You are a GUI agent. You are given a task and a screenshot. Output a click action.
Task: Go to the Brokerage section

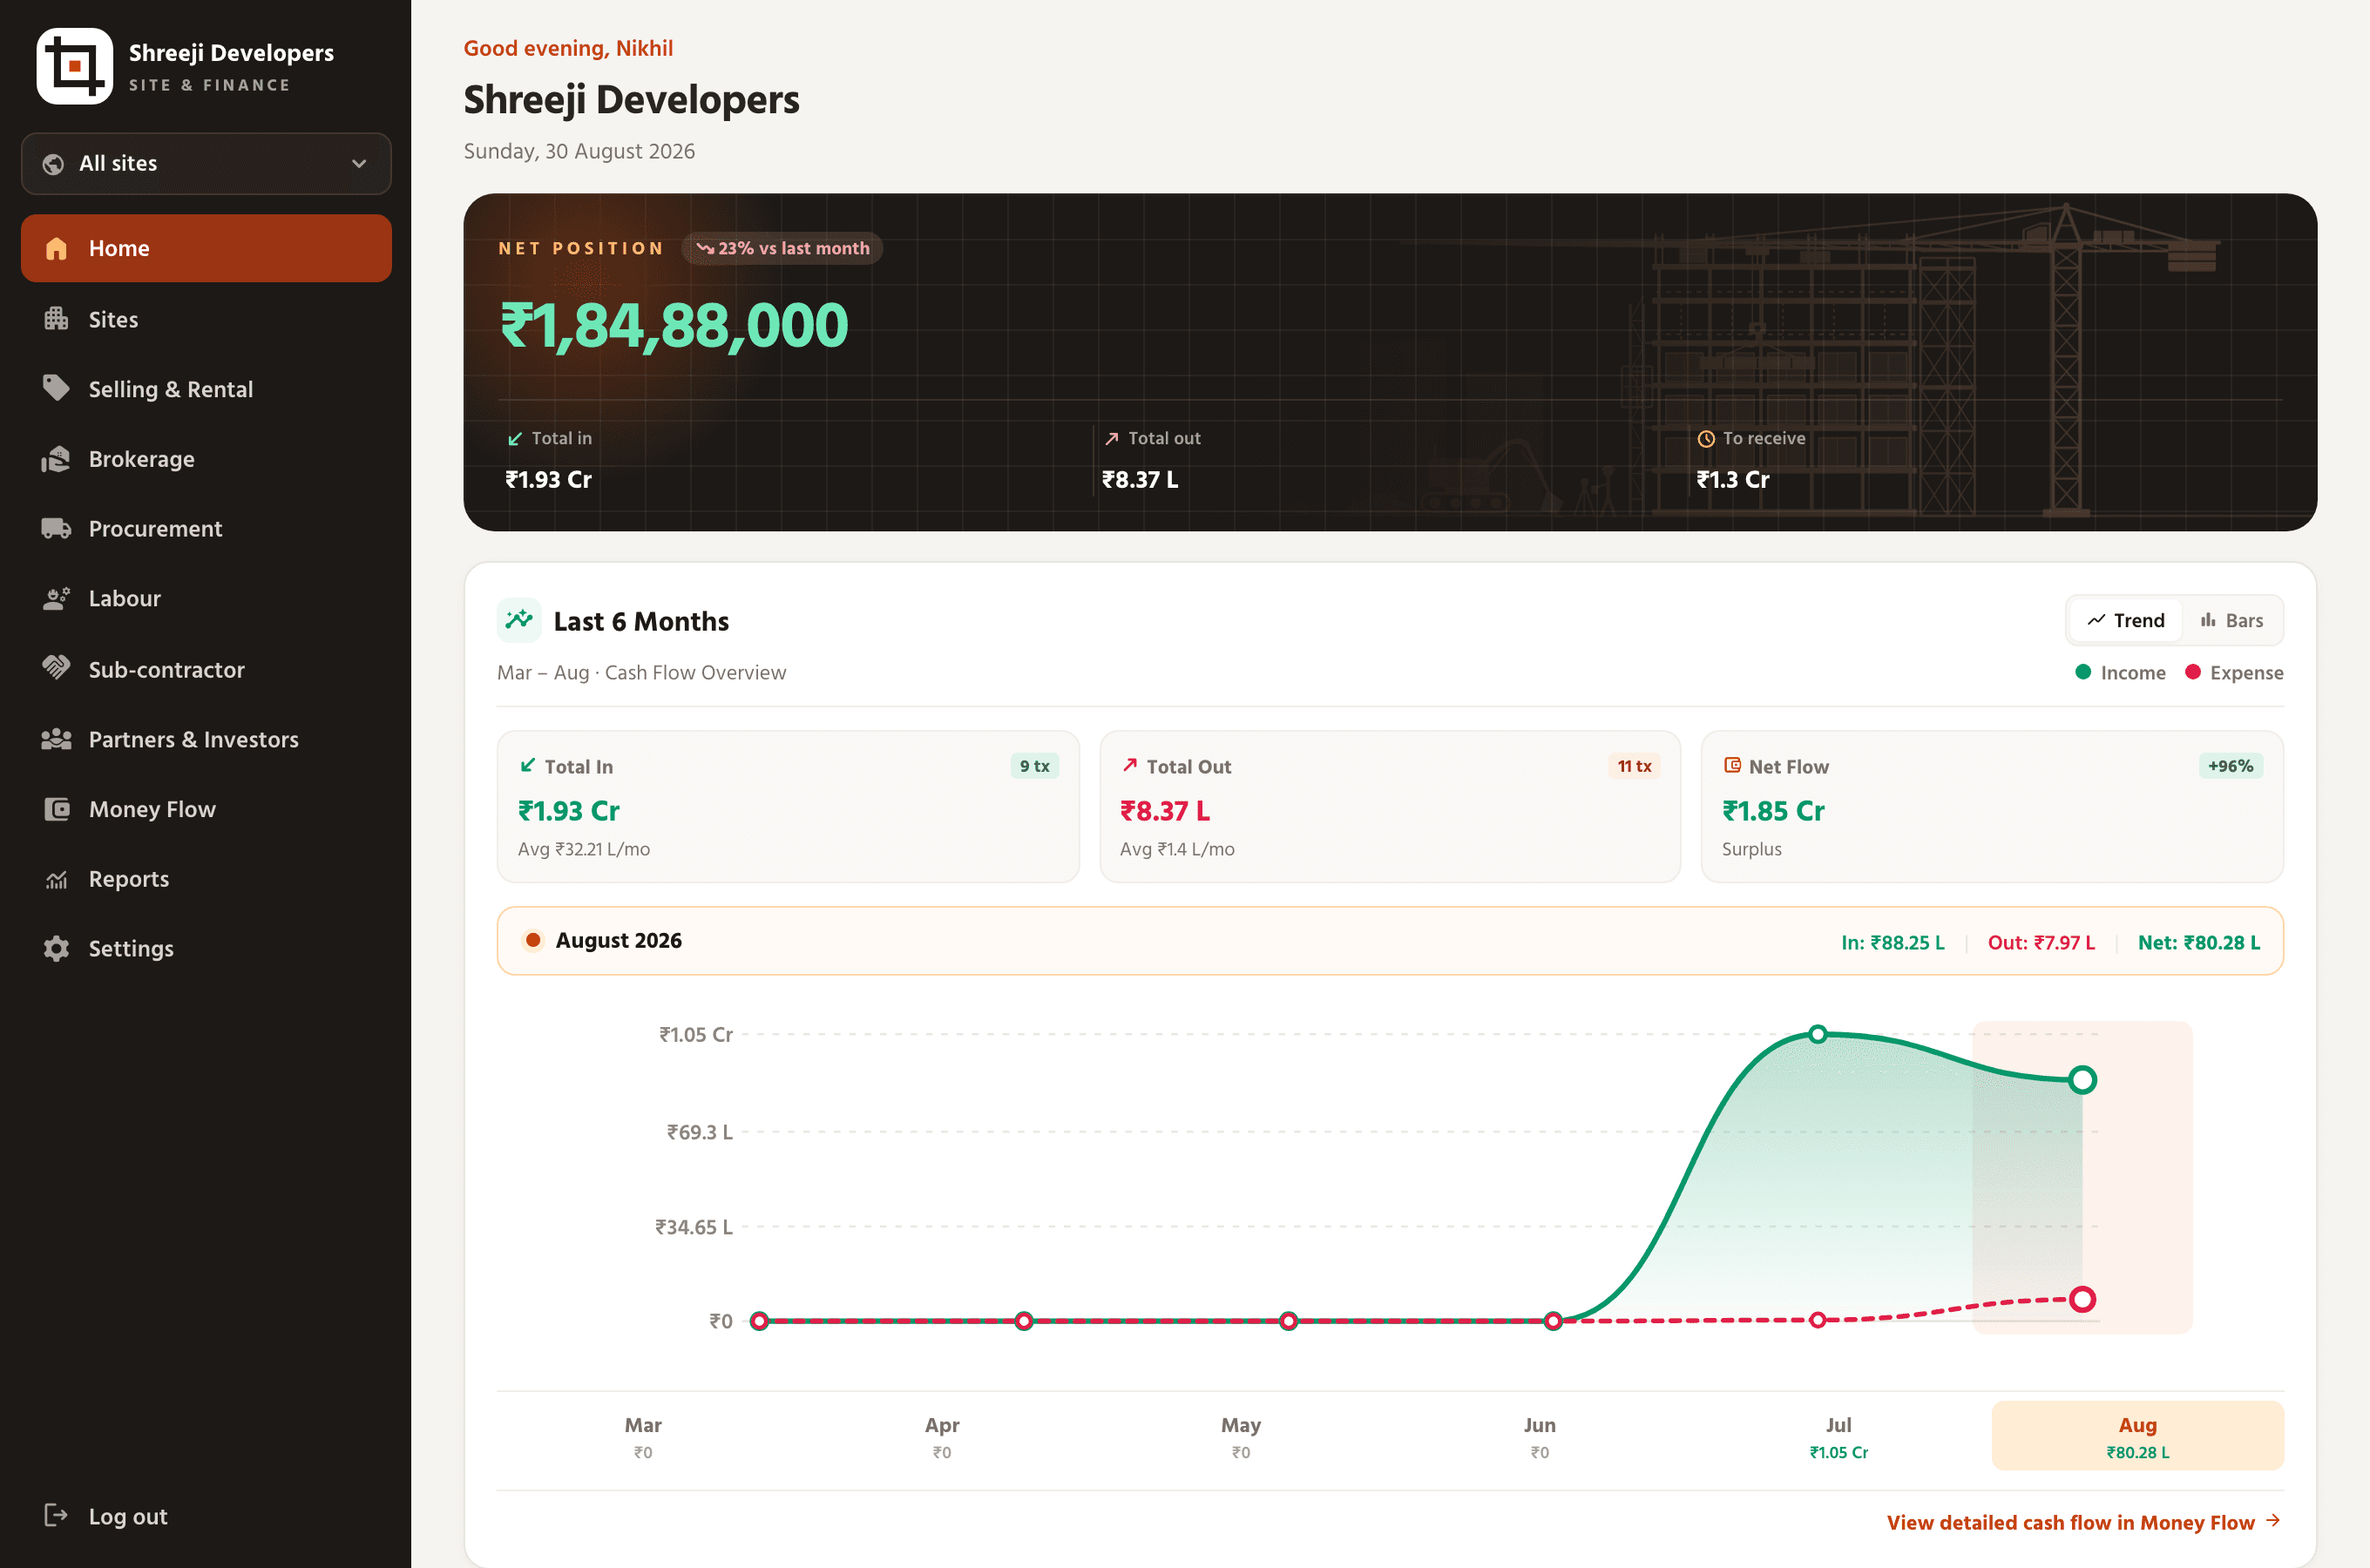[x=206, y=459]
